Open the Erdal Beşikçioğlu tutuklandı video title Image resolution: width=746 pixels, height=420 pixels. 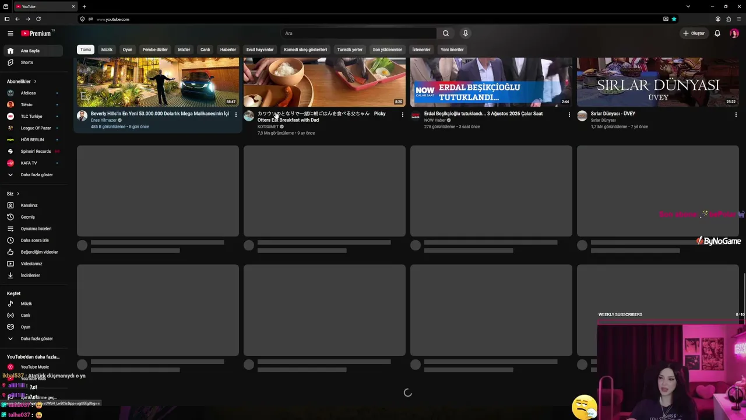(x=483, y=114)
